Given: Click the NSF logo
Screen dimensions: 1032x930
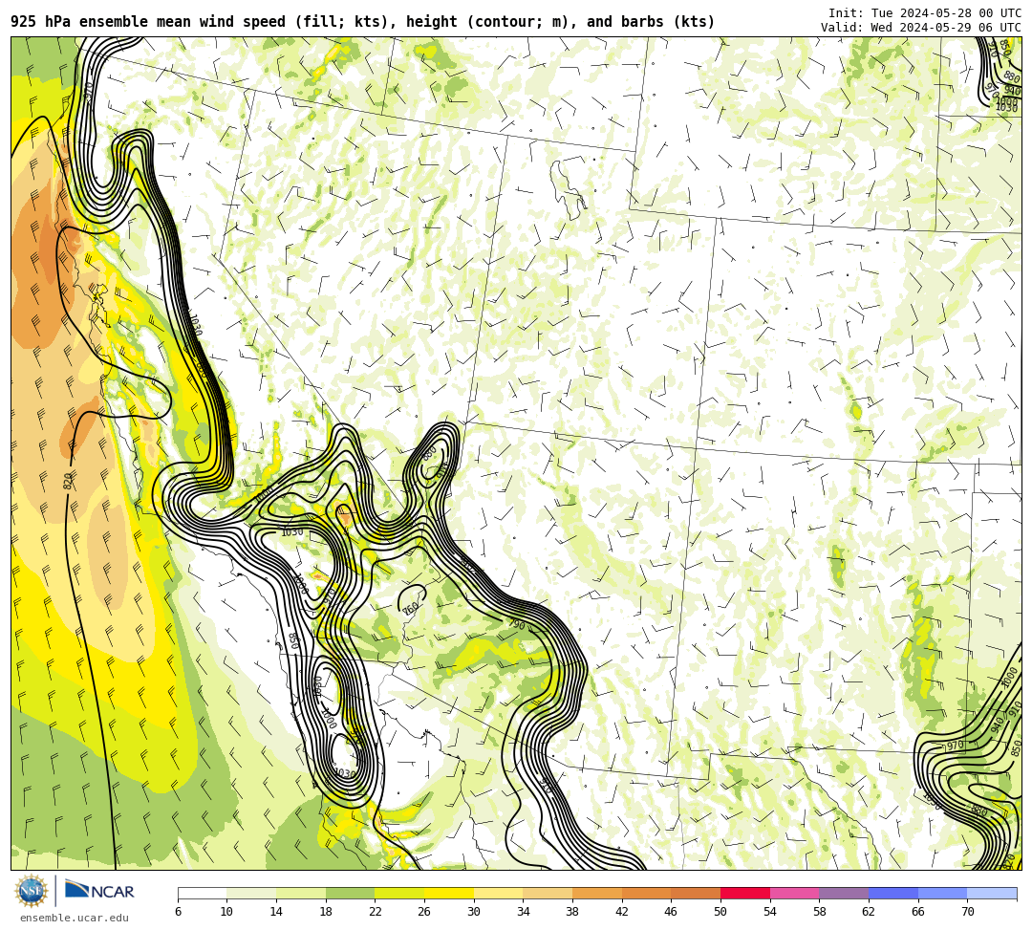Looking at the screenshot, I should coord(31,891).
